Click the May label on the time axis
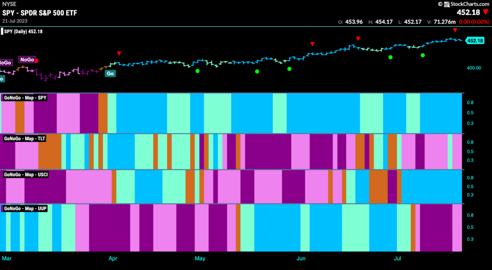492x270 pixels. (200, 258)
